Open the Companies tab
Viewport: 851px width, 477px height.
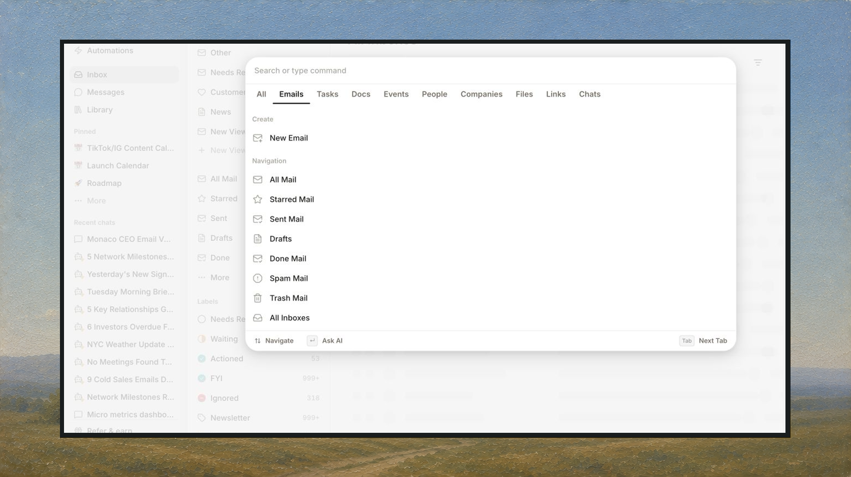click(x=481, y=94)
